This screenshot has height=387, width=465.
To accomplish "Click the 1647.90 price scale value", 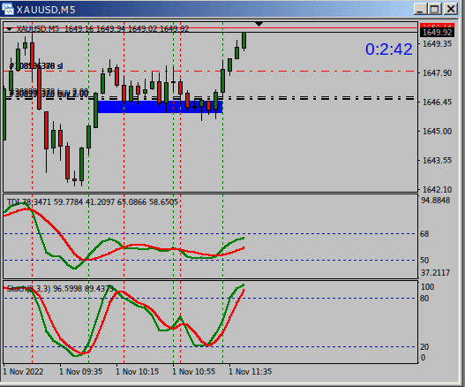I will click(x=437, y=73).
